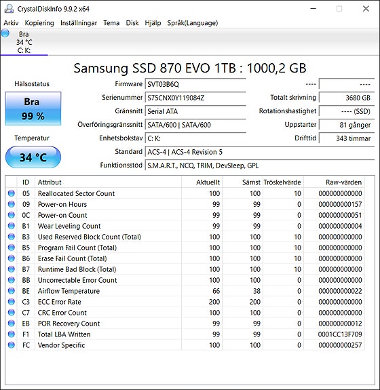The width and height of the screenshot is (380, 390).
Task: Select the Wear Leveling Count attribute text
Action: pyautogui.click(x=69, y=226)
